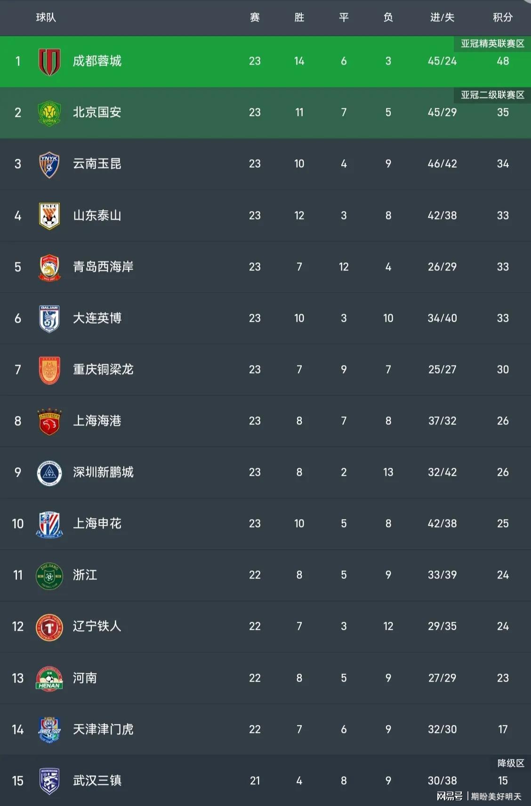Screen dimensions: 531x806
Task: Click the 成都蓉城 team crest icon
Action: click(49, 62)
